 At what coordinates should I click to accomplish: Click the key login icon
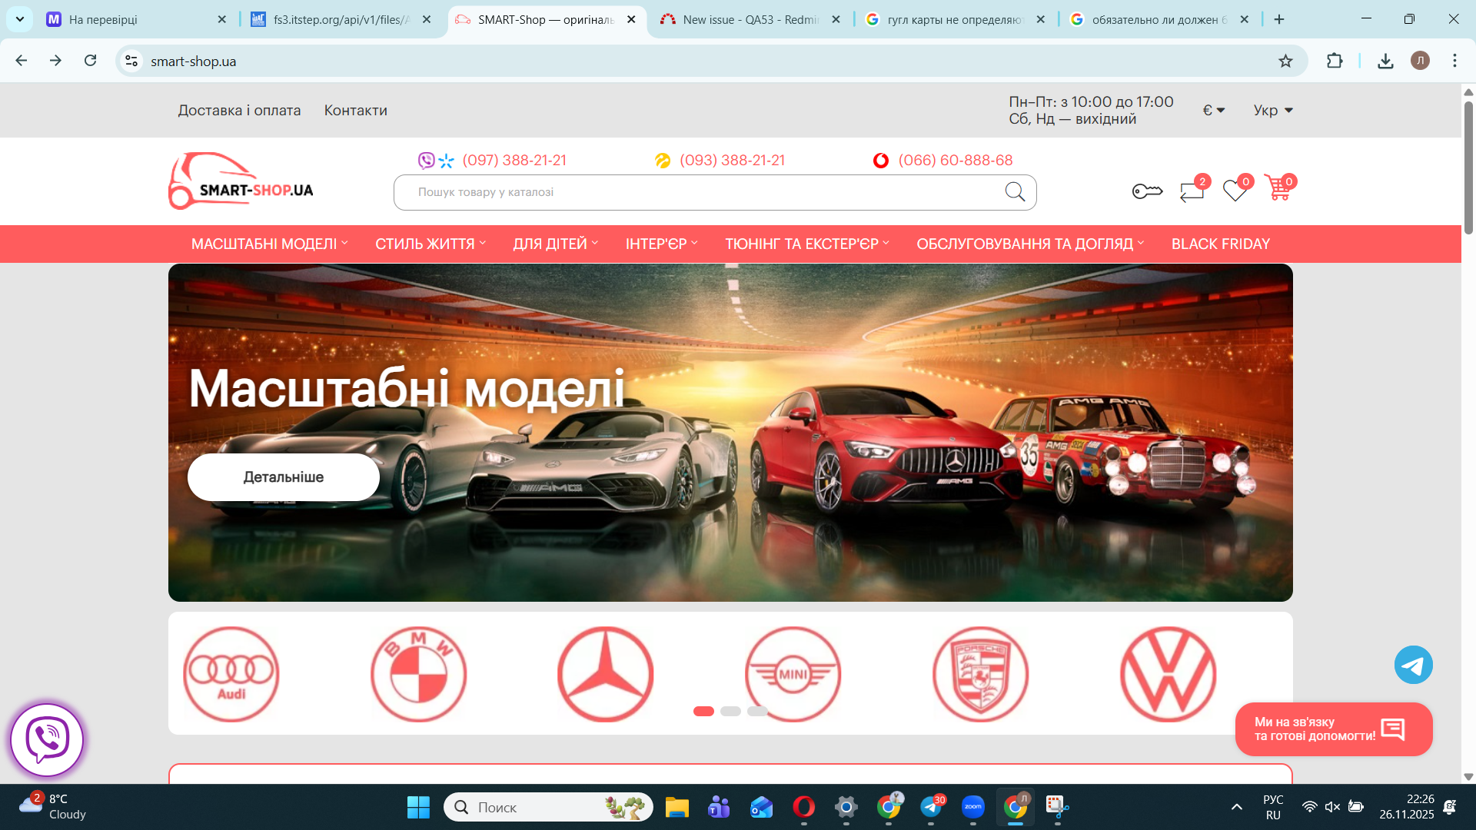pos(1147,191)
